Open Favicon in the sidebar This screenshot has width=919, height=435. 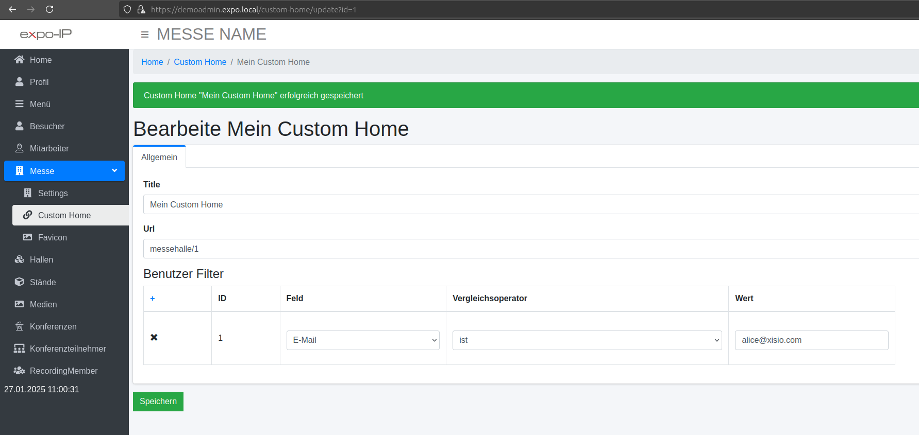52,238
